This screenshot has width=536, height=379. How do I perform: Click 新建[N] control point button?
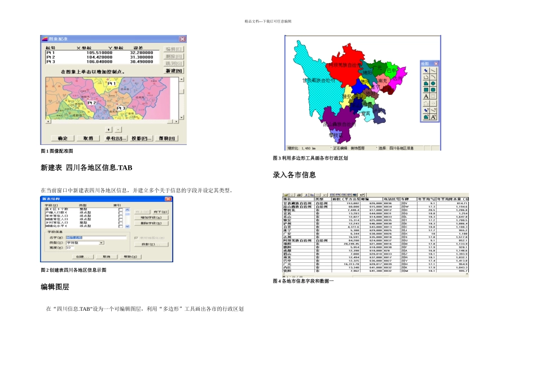(x=174, y=70)
